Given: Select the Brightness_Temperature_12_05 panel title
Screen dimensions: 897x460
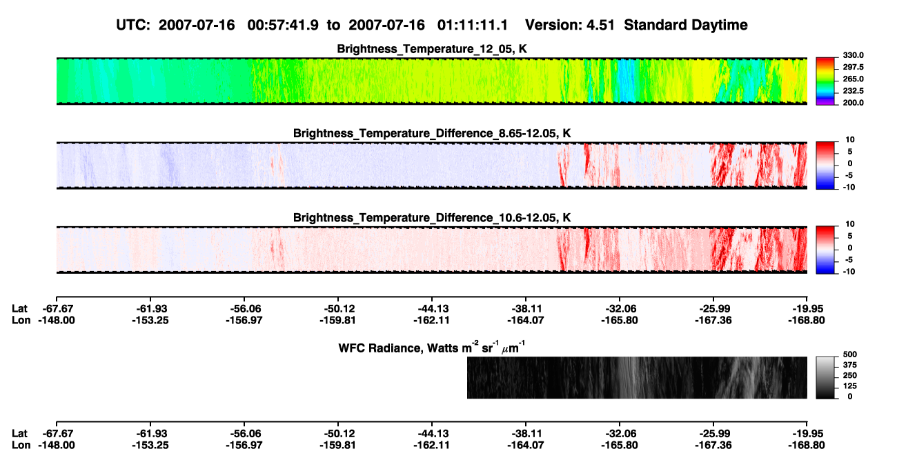Looking at the screenshot, I should [432, 48].
